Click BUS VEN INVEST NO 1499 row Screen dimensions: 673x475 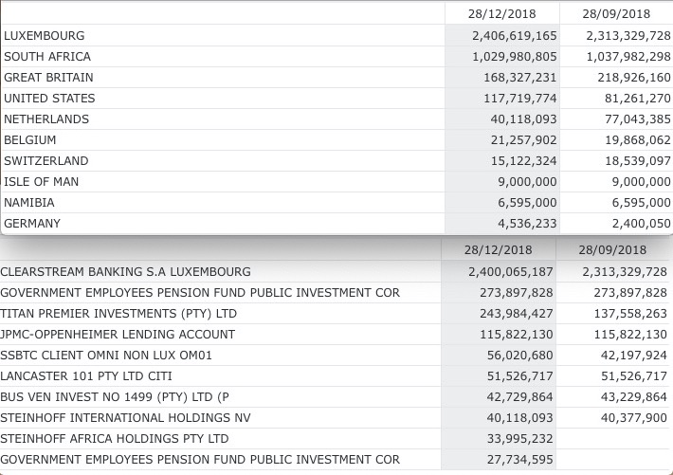point(334,397)
